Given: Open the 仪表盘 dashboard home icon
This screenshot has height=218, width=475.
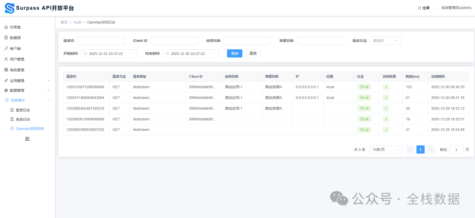Looking at the screenshot, I should pyautogui.click(x=6, y=27).
